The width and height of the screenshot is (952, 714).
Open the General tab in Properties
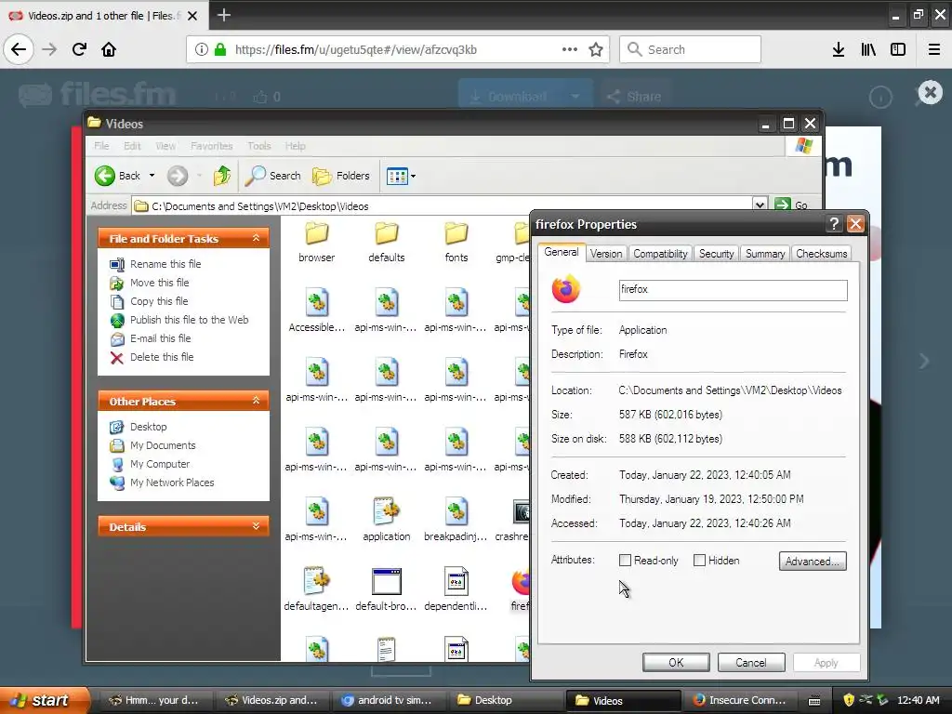pos(561,252)
